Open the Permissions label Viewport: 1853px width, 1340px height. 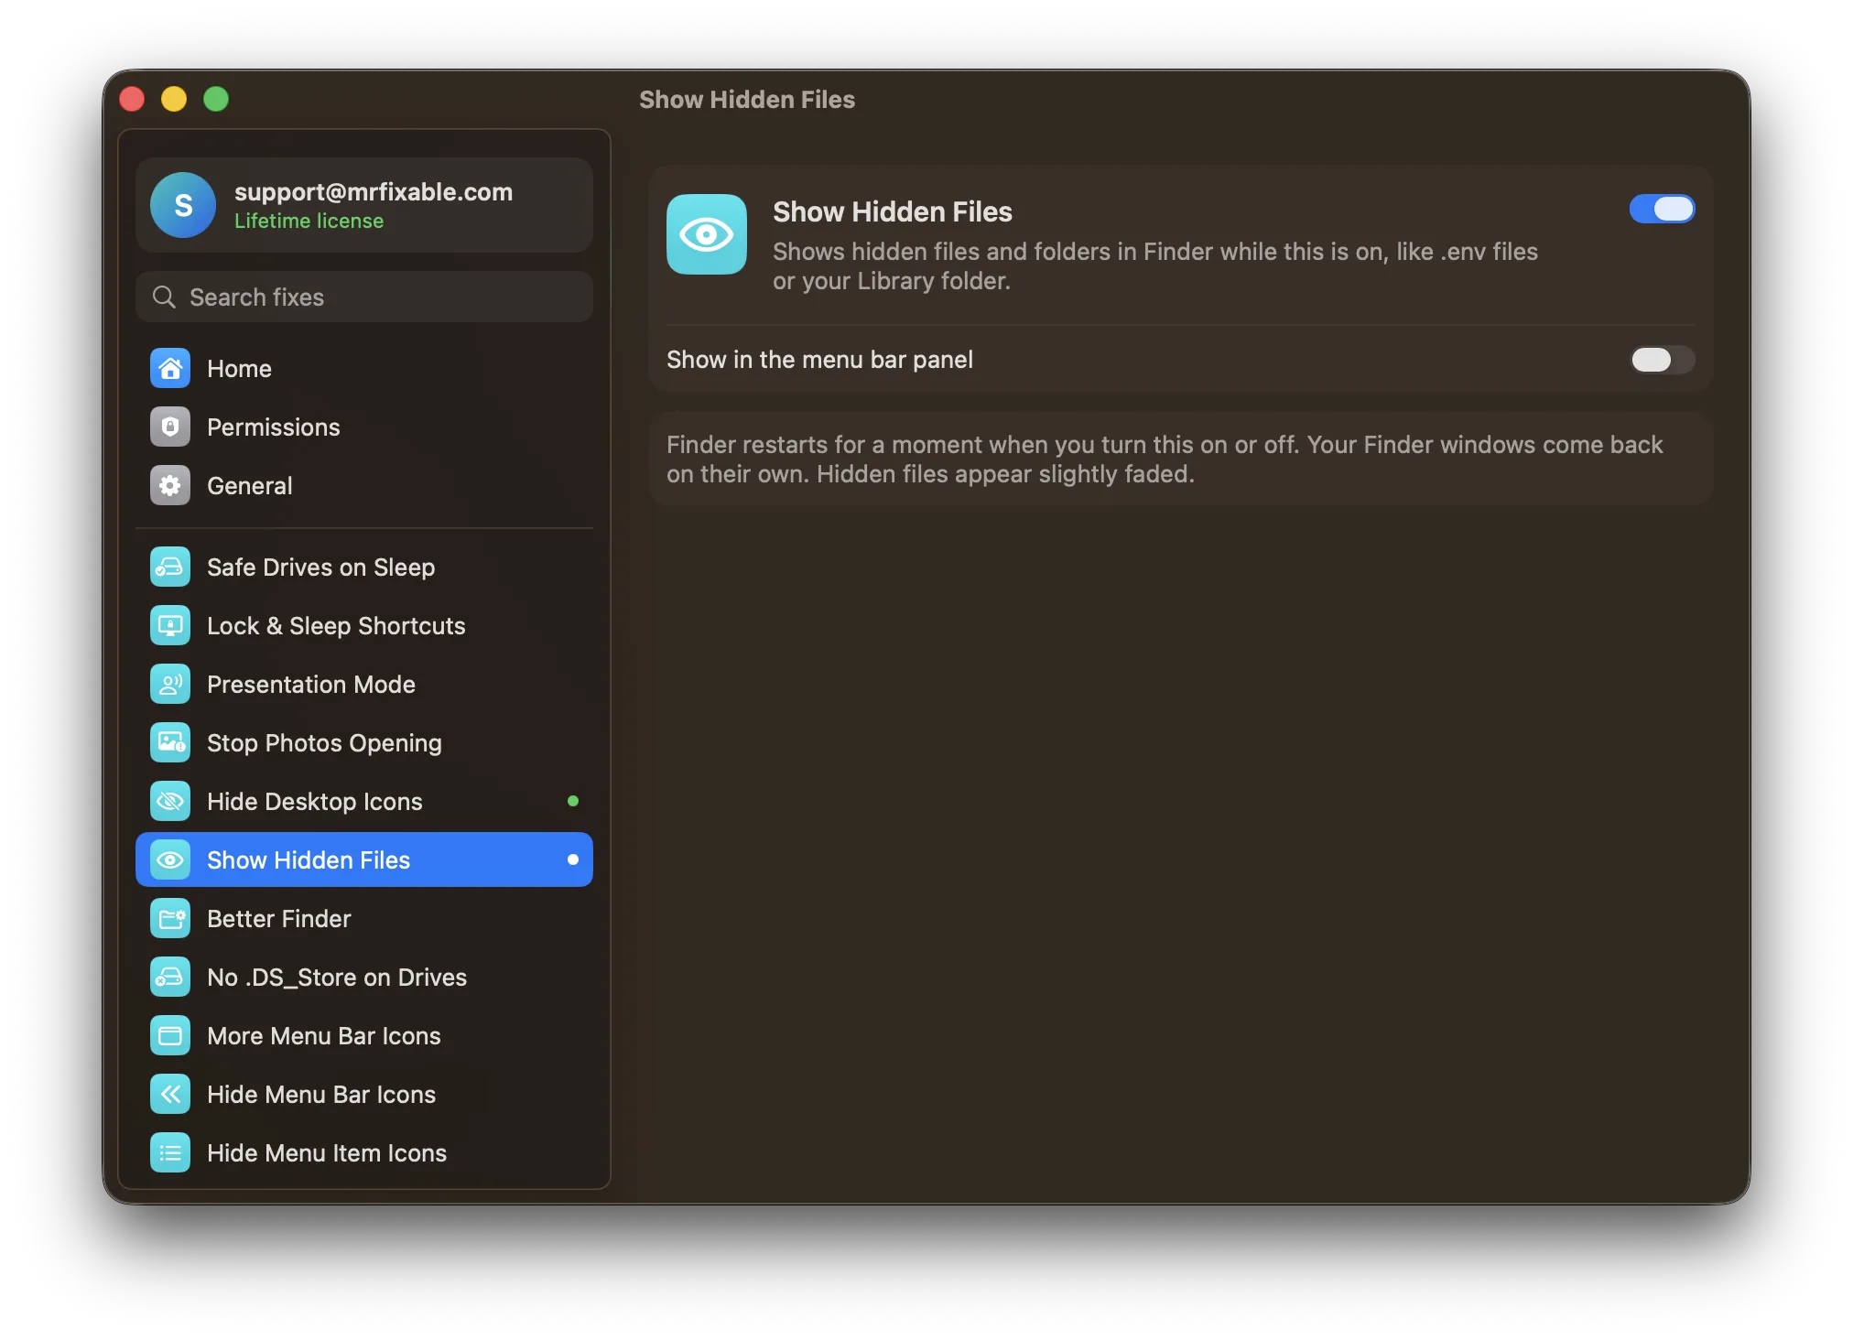click(x=273, y=427)
